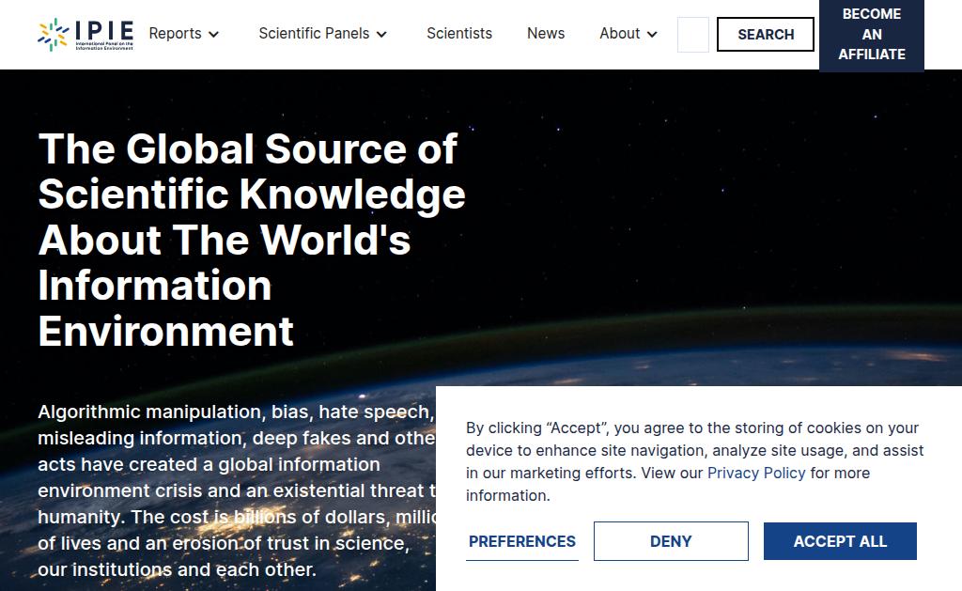Focus the search input box
Viewport: 962px width, 591px height.
[x=693, y=35]
